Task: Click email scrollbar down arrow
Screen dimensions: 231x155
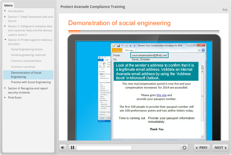Action: (x=202, y=137)
